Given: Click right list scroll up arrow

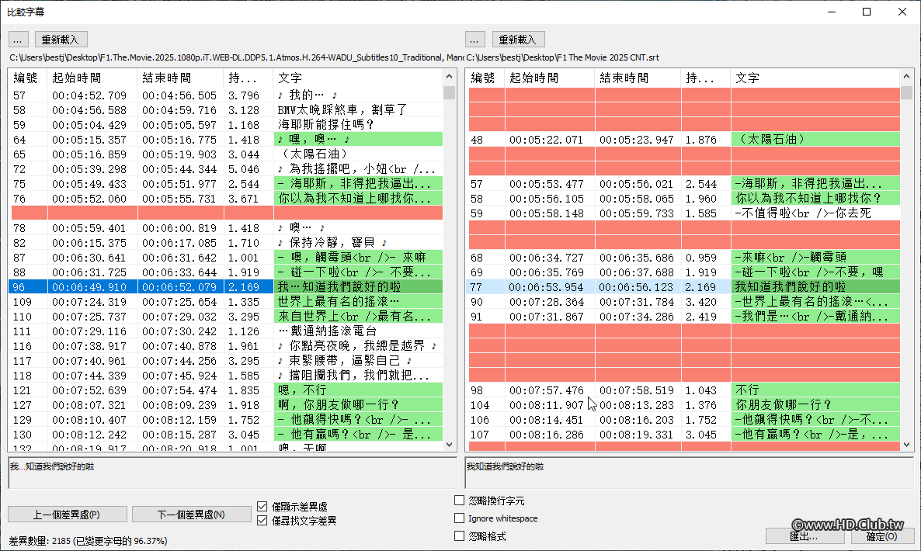Looking at the screenshot, I should [x=906, y=77].
